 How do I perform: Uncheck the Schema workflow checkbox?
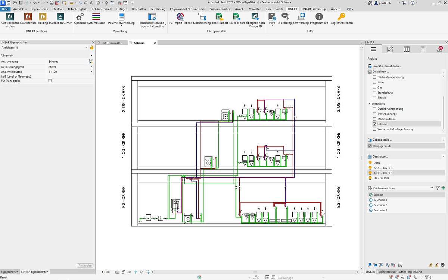[x=375, y=124]
